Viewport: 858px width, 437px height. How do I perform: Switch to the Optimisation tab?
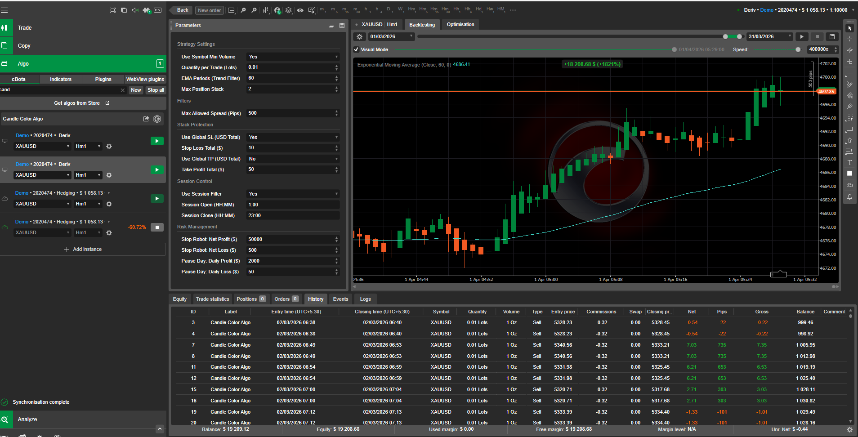460,25
